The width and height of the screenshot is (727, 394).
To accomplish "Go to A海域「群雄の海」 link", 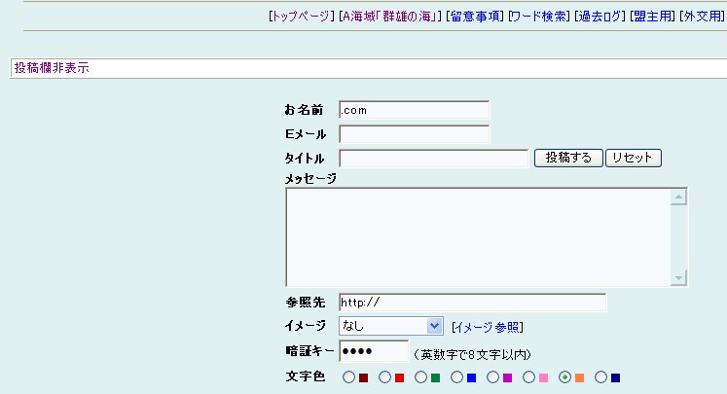I will (389, 17).
